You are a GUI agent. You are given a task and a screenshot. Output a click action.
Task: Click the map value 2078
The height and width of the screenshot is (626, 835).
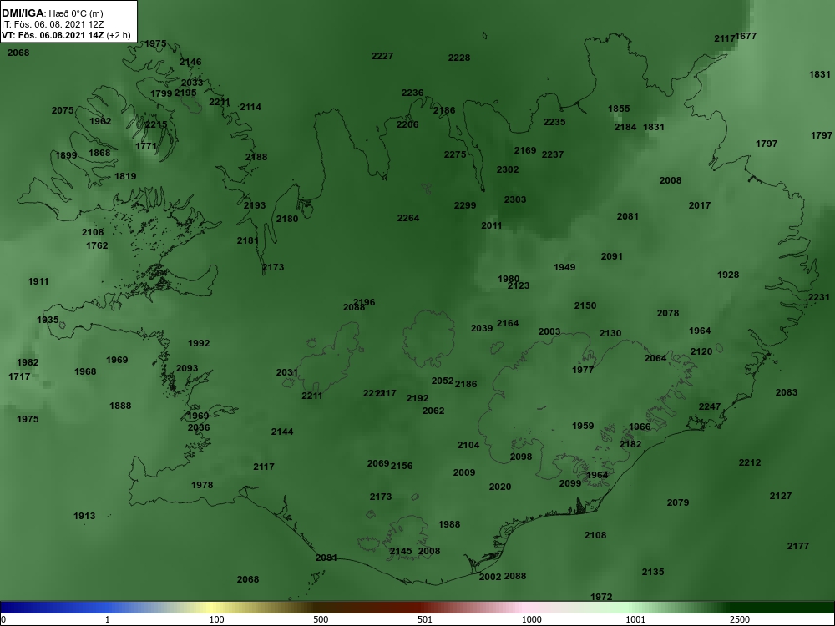point(668,313)
